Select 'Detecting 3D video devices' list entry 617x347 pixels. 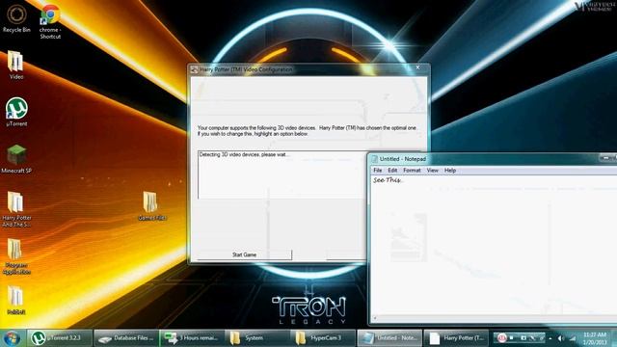click(244, 154)
